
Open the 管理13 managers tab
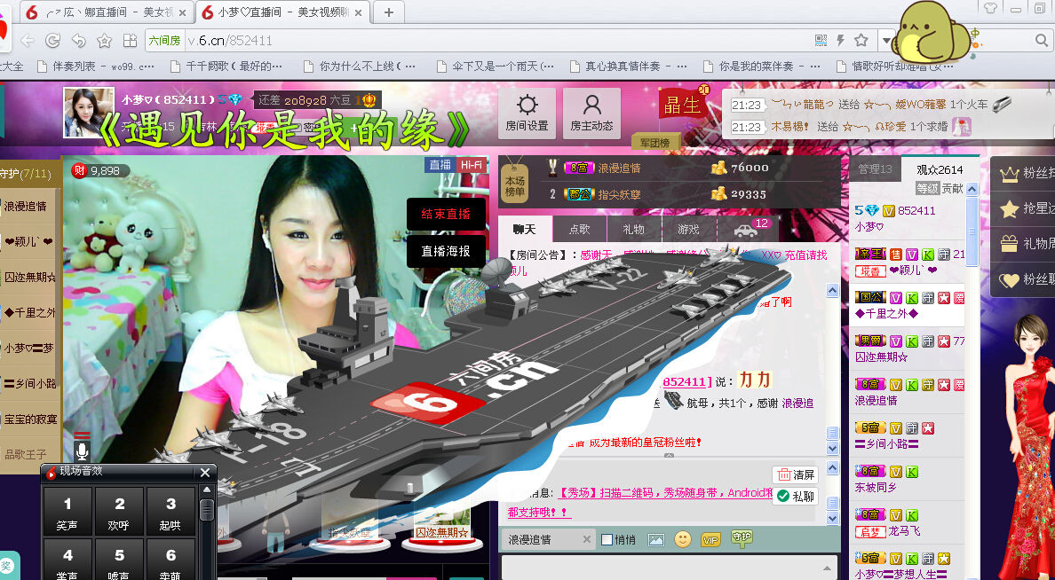(x=875, y=169)
